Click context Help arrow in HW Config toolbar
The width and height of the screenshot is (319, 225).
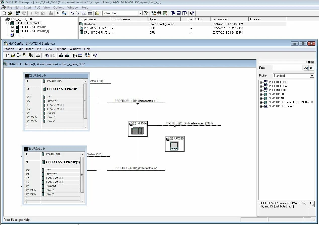[95, 55]
